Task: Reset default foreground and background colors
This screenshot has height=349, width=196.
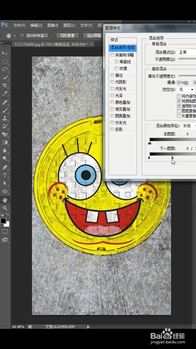Action: click(2, 215)
